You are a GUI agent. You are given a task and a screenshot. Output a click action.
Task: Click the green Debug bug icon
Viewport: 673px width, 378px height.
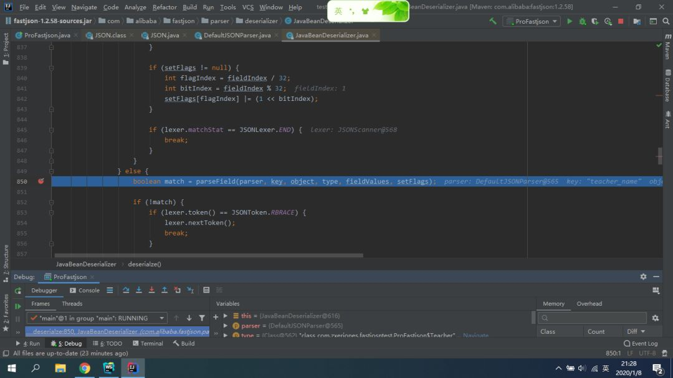(x=583, y=21)
